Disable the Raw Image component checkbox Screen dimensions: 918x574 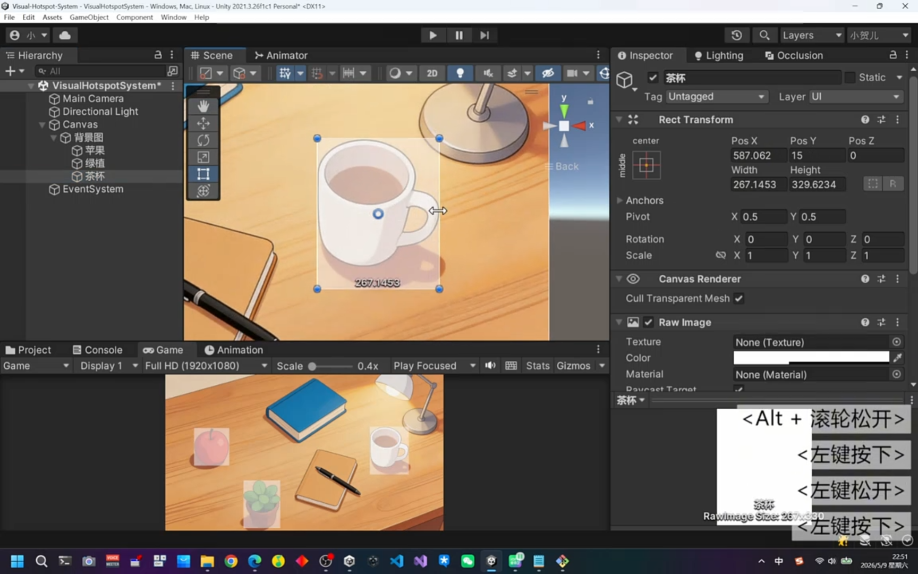648,323
